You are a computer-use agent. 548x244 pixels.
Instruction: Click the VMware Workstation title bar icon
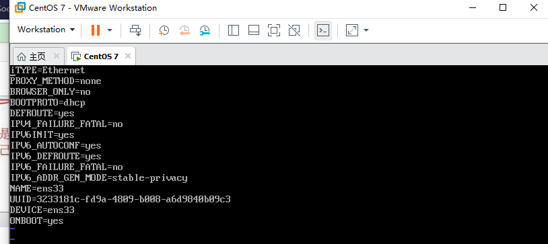click(x=20, y=7)
